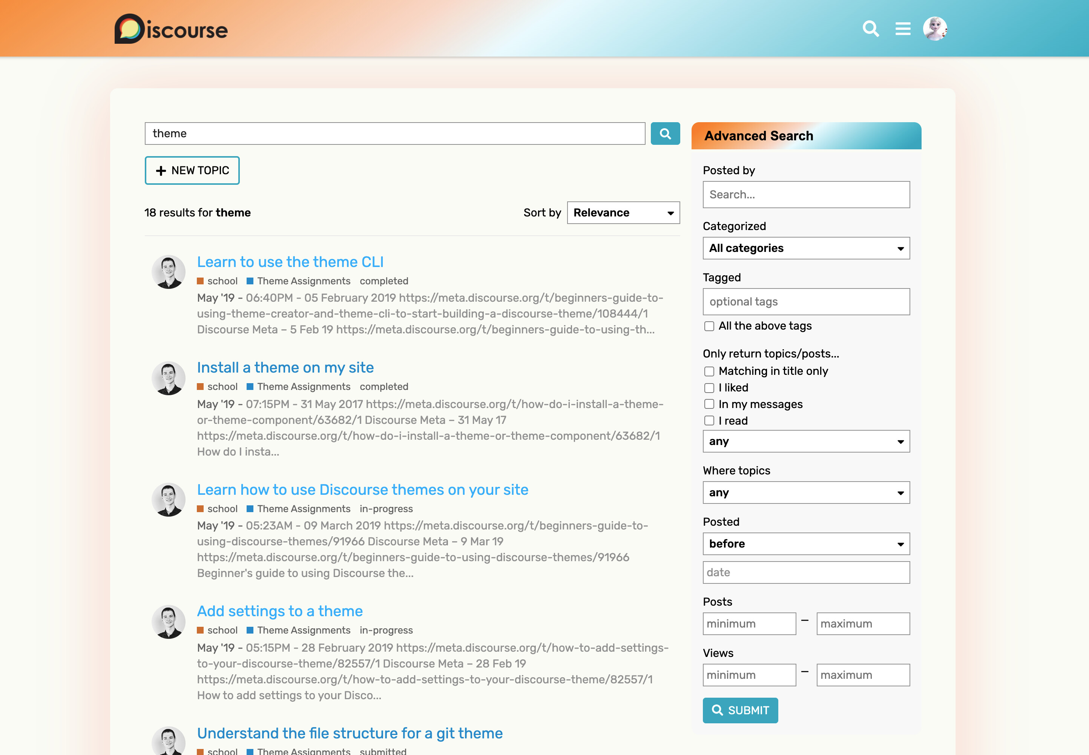Open the header search magnifier icon

(871, 29)
